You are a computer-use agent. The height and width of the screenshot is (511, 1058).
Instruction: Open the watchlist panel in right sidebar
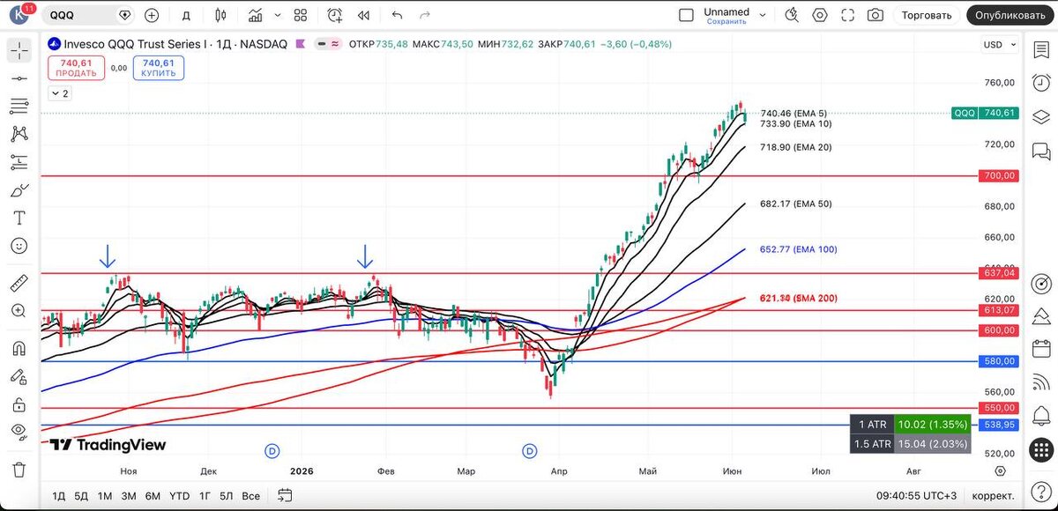1041,50
